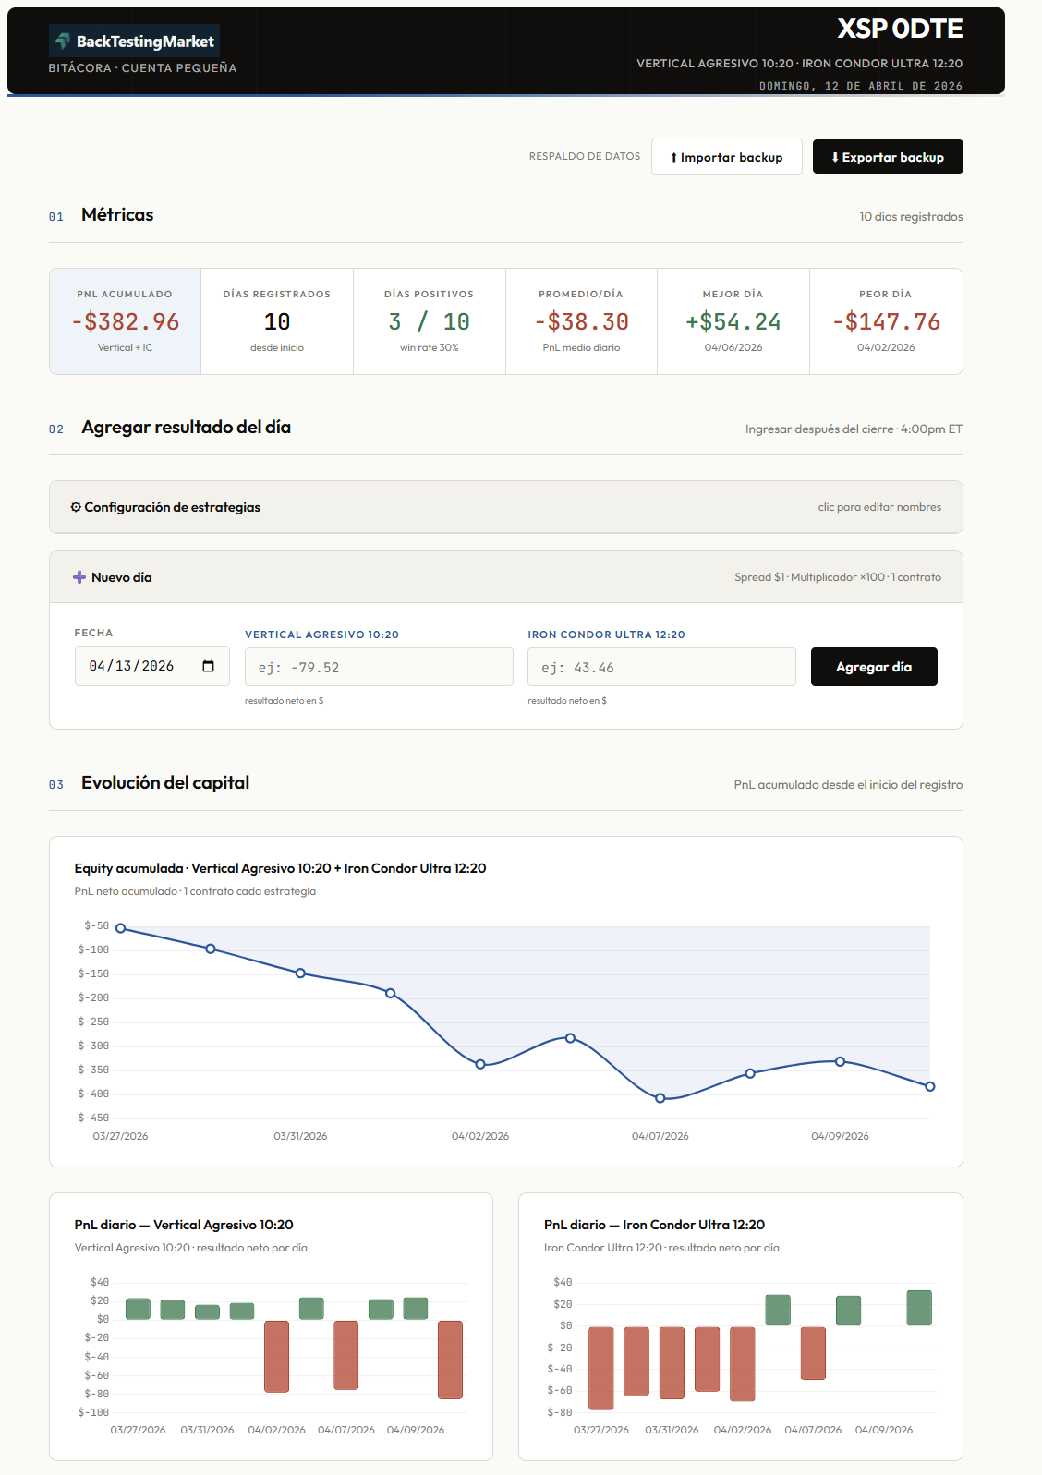Click the lowest equity point at 04/07/2026
This screenshot has height=1475, width=1042.
660,1098
